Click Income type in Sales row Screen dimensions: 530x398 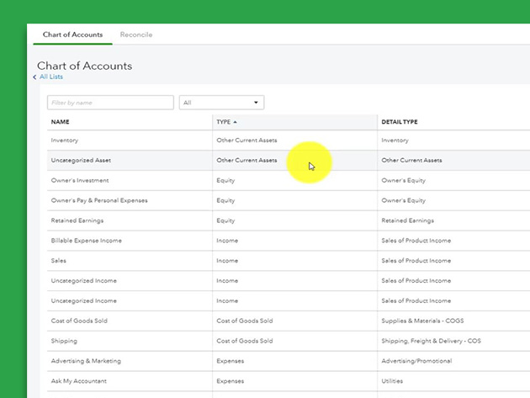pyautogui.click(x=227, y=260)
